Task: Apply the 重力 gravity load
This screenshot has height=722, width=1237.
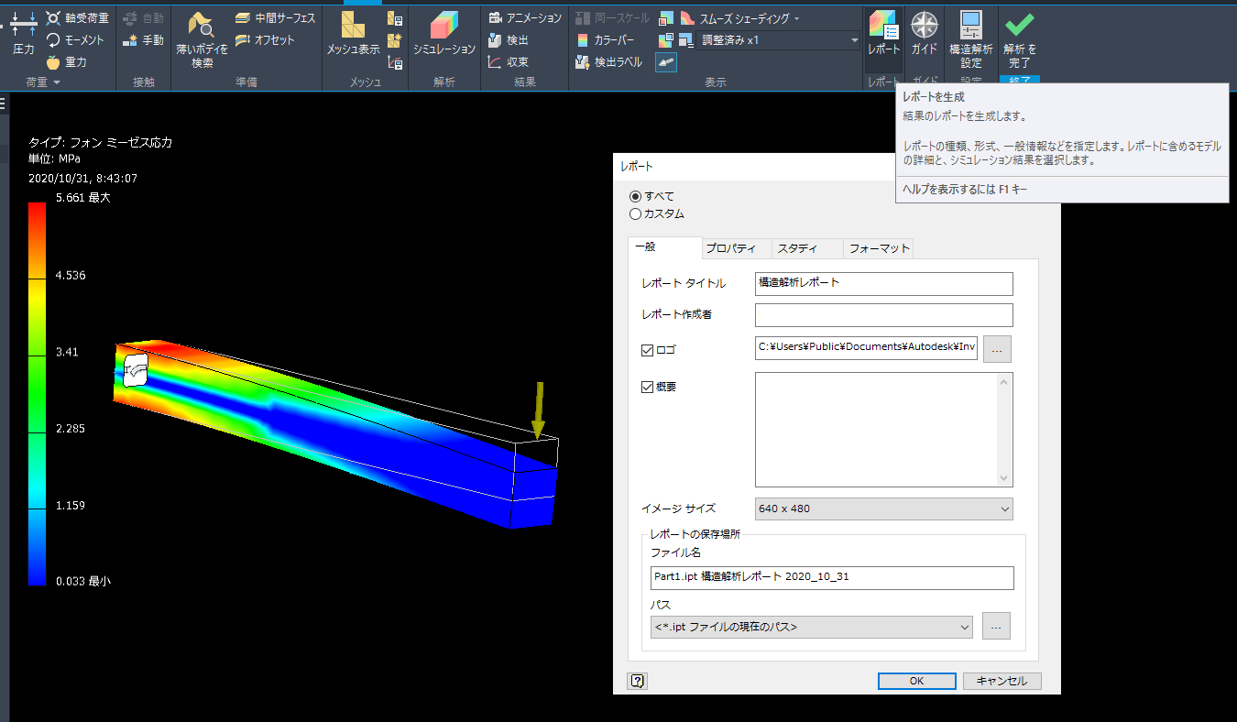Action: click(x=66, y=62)
